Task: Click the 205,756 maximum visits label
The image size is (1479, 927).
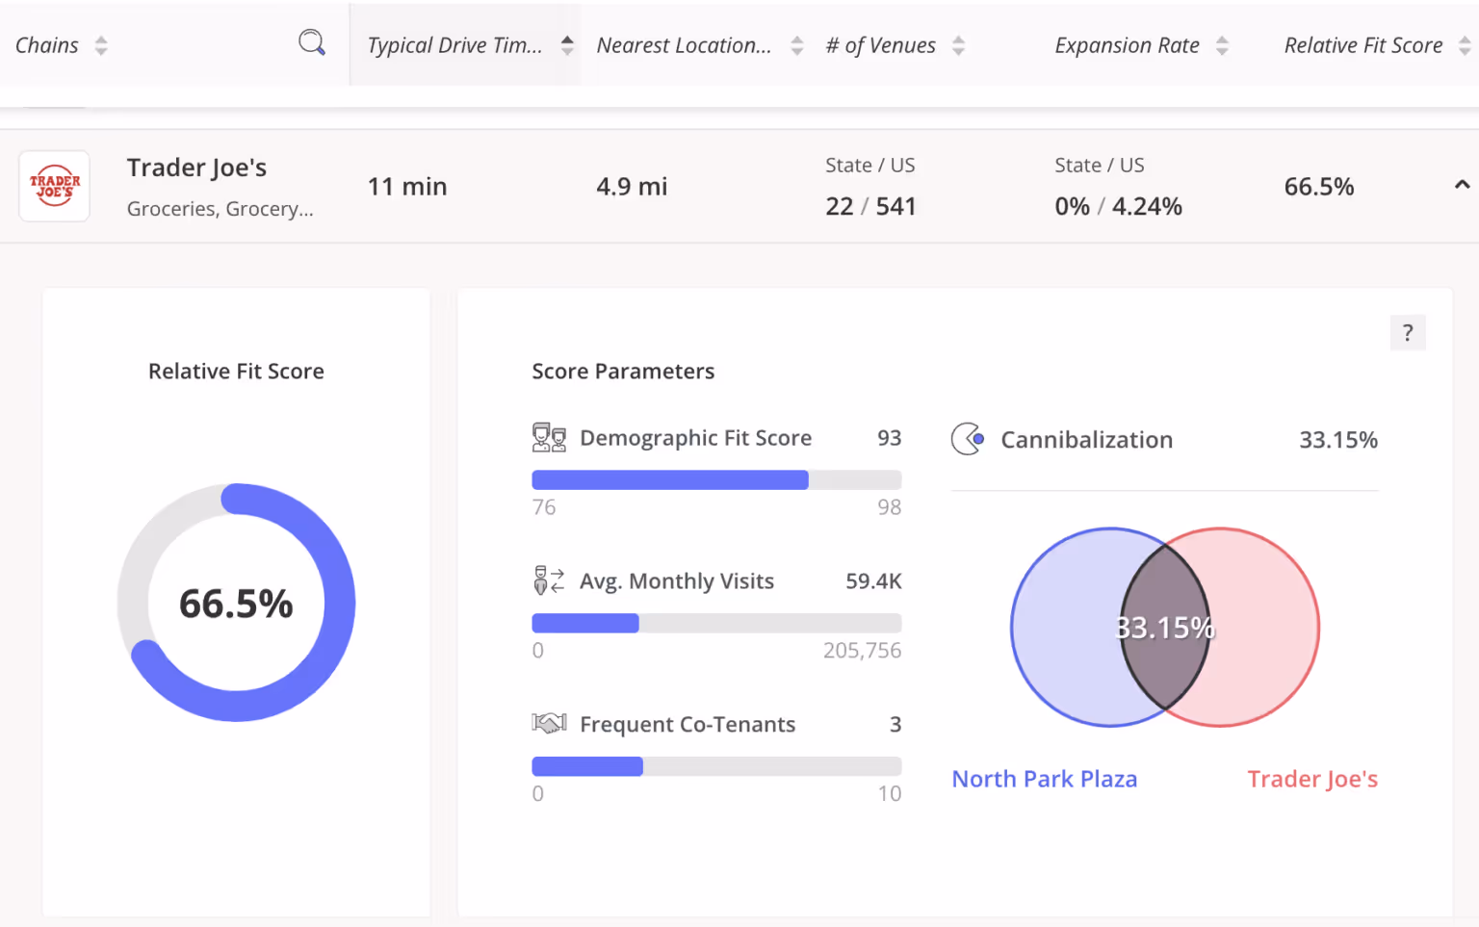Action: tap(862, 651)
